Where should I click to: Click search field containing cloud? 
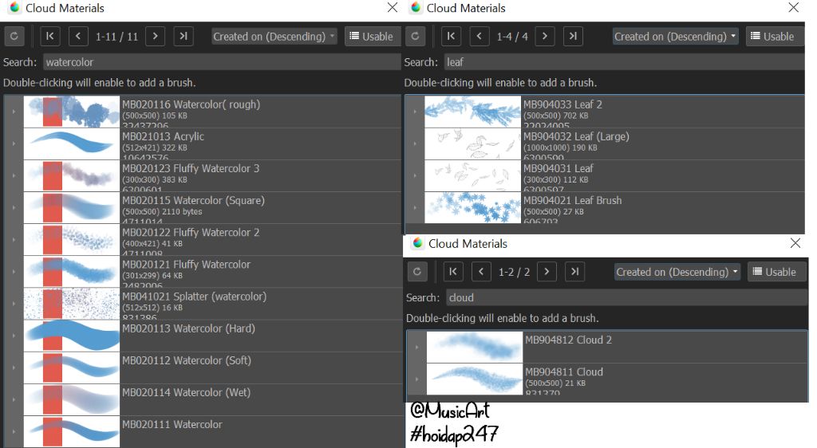click(626, 297)
